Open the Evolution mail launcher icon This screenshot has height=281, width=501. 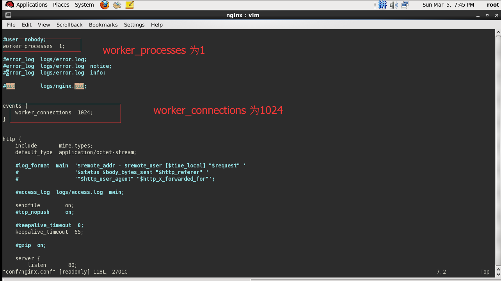117,5
